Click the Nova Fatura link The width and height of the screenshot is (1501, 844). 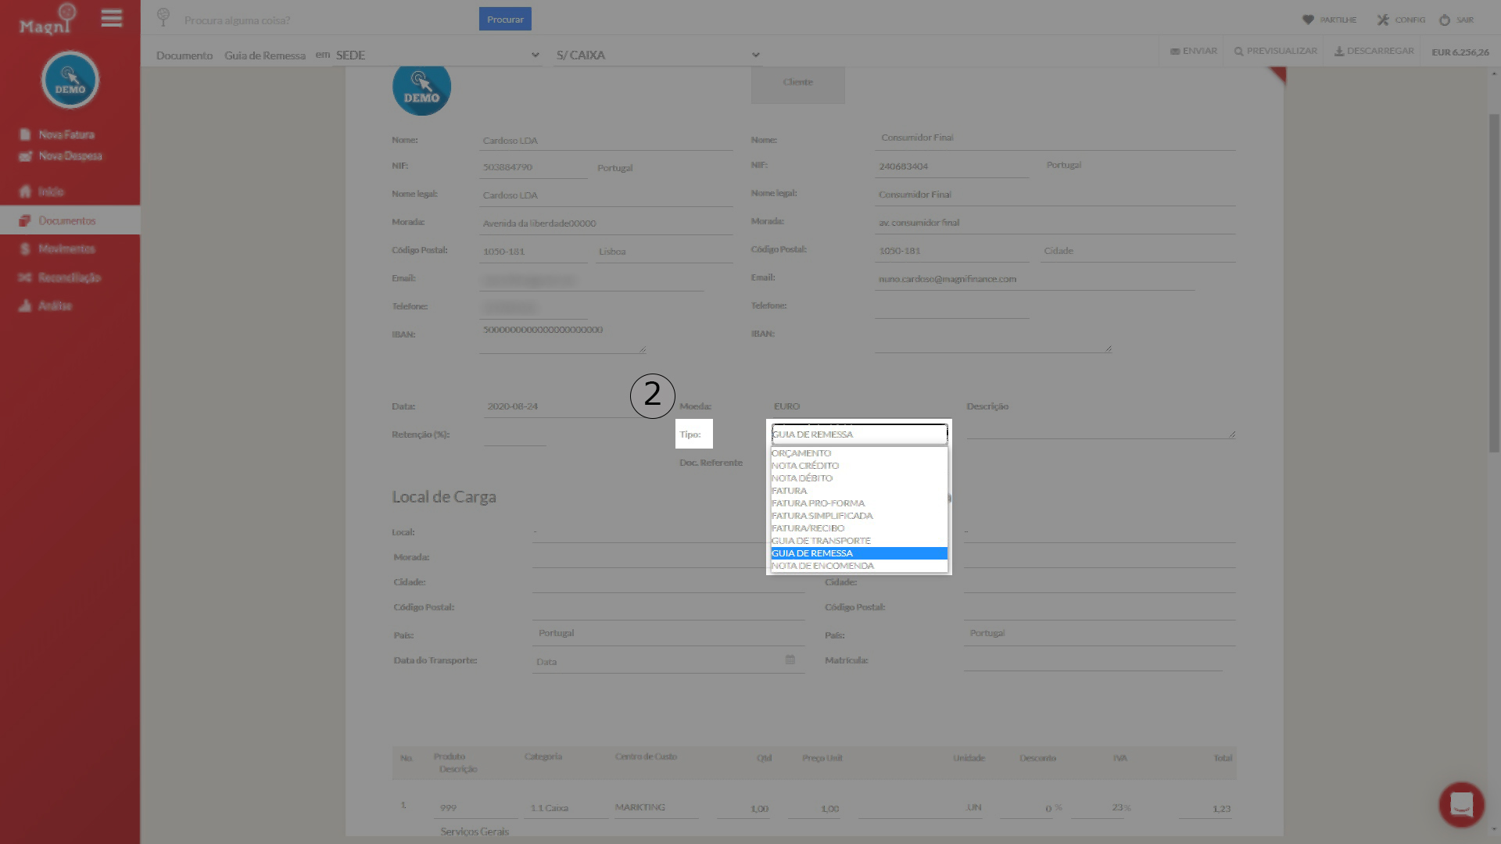(x=66, y=134)
